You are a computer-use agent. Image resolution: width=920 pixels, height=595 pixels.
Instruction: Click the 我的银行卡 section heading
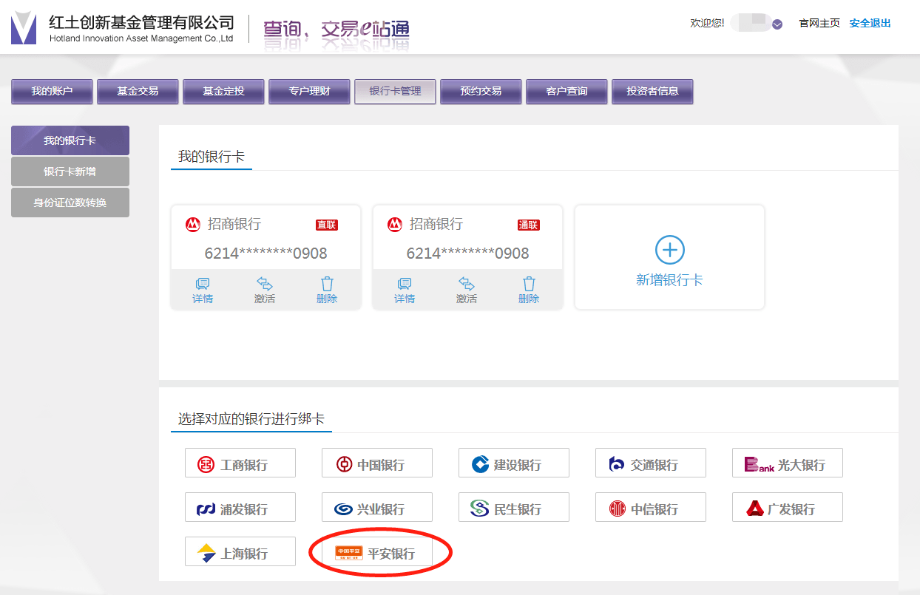pyautogui.click(x=212, y=157)
